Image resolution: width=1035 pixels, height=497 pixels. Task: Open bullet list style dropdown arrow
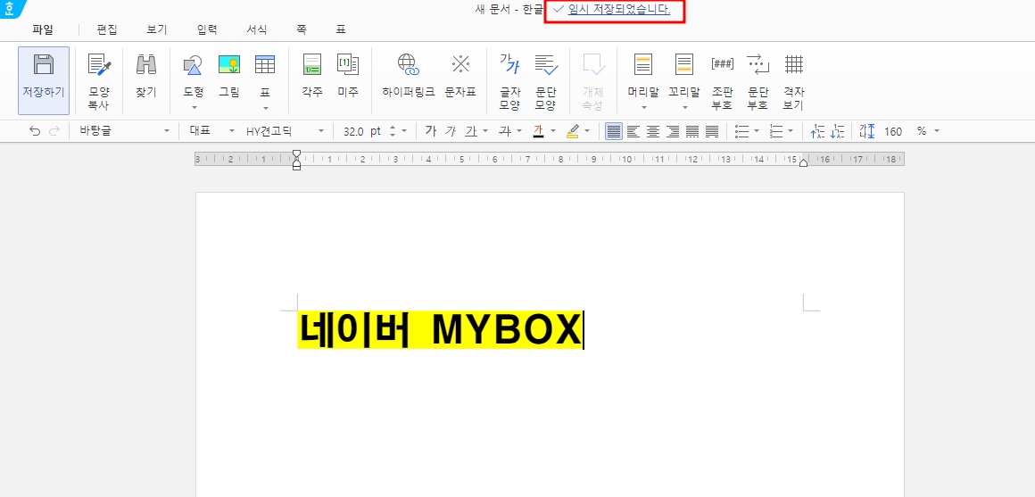pos(757,131)
